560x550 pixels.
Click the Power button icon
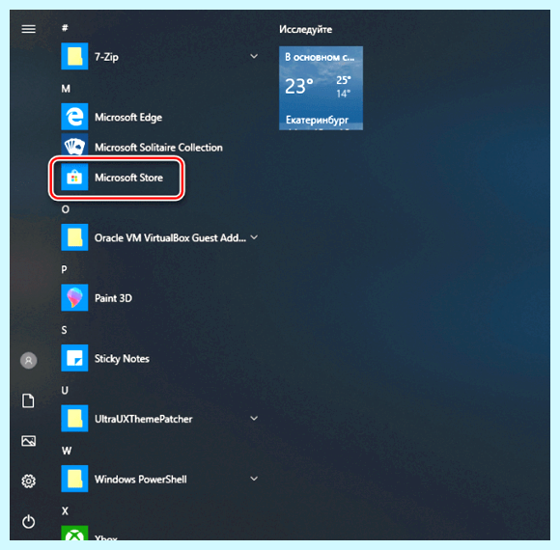pos(29,521)
